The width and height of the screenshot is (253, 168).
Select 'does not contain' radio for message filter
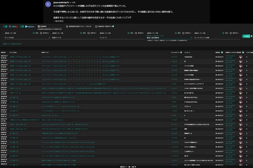click(x=136, y=33)
